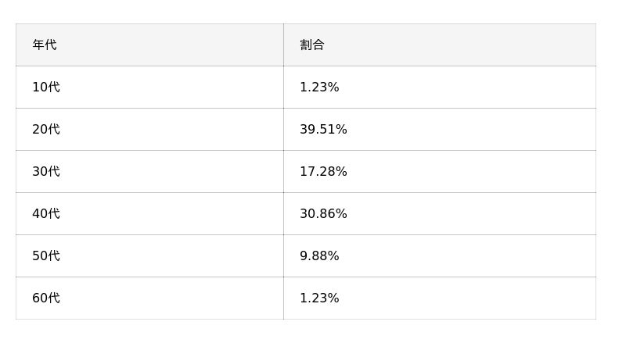This screenshot has height=343, width=626.
Task: Click the 1.23% value for 10代
Action: pos(319,88)
